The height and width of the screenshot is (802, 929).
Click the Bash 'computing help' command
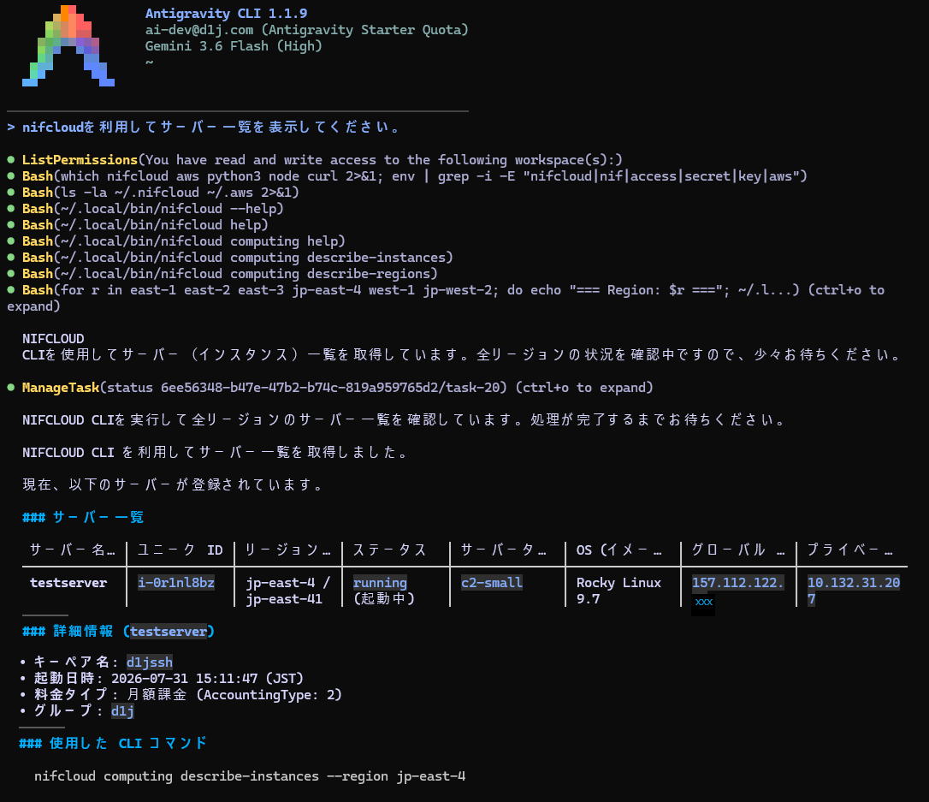(x=184, y=241)
